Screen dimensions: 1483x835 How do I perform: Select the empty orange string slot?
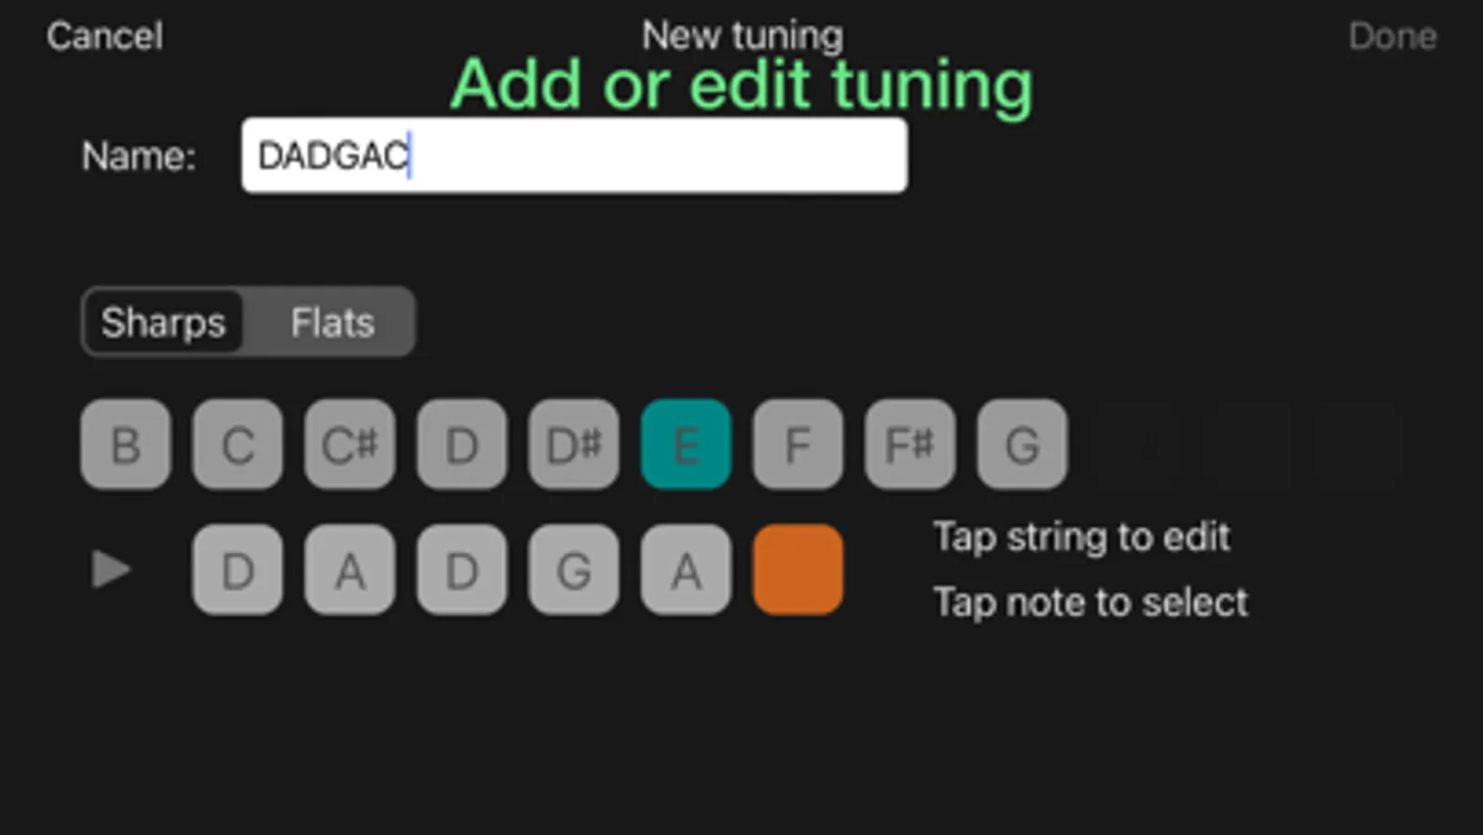(798, 570)
